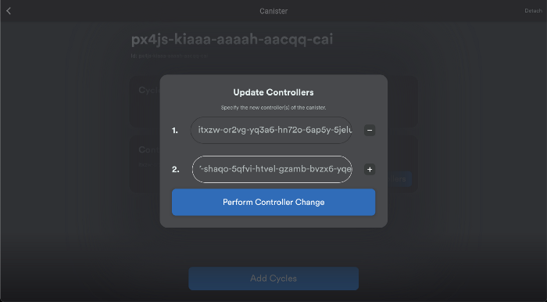Go back using the top-left arrow
The image size is (547, 302).
[x=9, y=11]
